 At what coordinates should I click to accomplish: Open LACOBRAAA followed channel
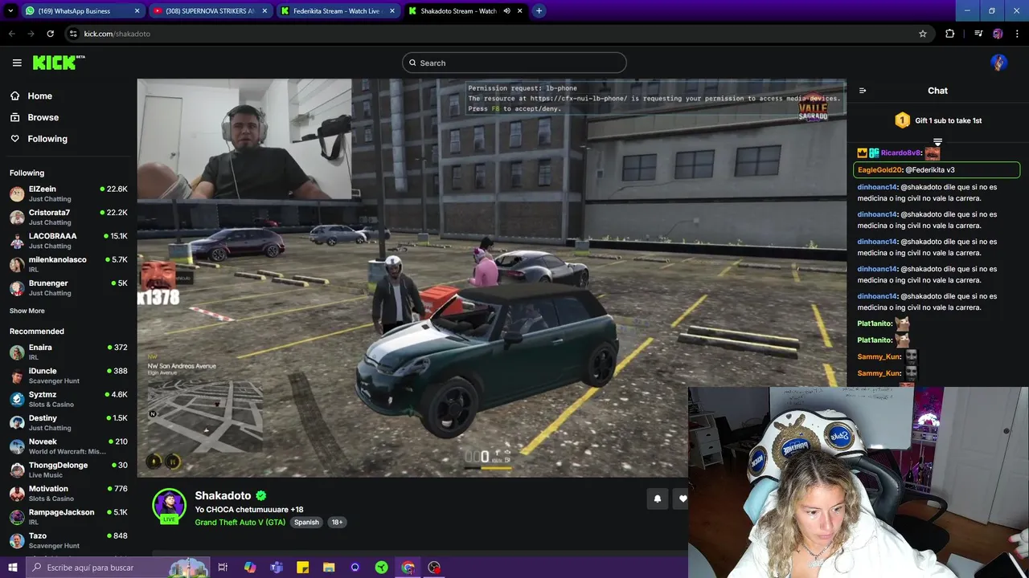[x=68, y=241]
